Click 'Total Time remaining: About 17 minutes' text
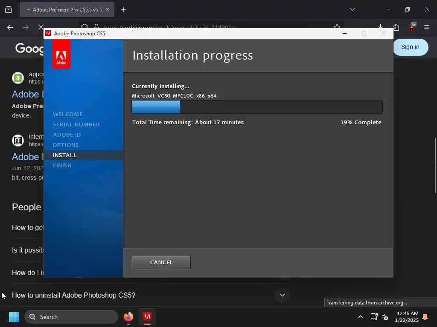 (x=188, y=122)
